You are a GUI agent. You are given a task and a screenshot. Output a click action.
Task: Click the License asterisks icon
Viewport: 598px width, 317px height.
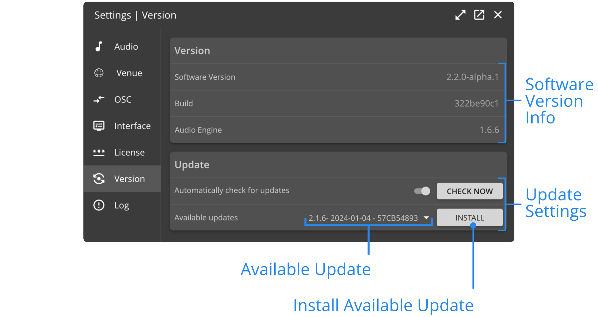[99, 152]
